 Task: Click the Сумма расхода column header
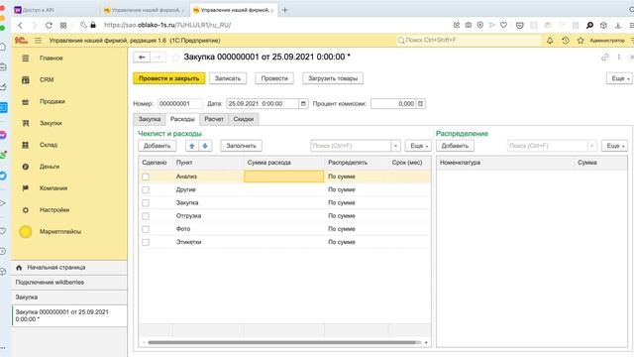click(284, 163)
